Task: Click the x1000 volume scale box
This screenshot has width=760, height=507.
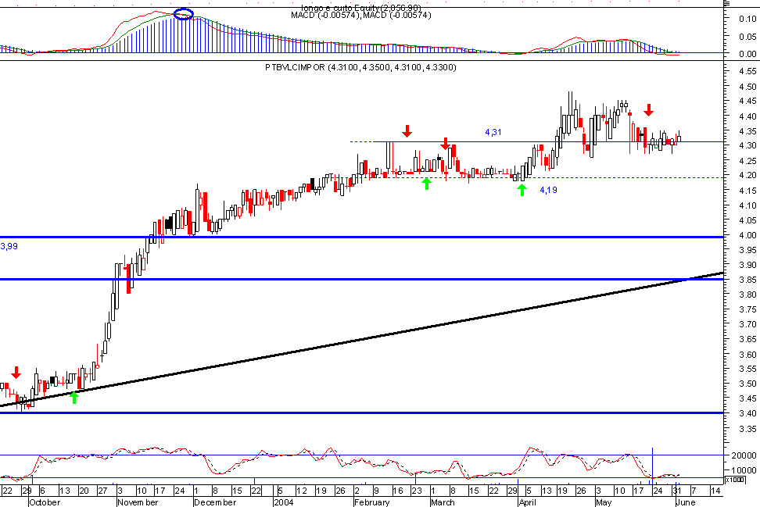Action: (734, 480)
